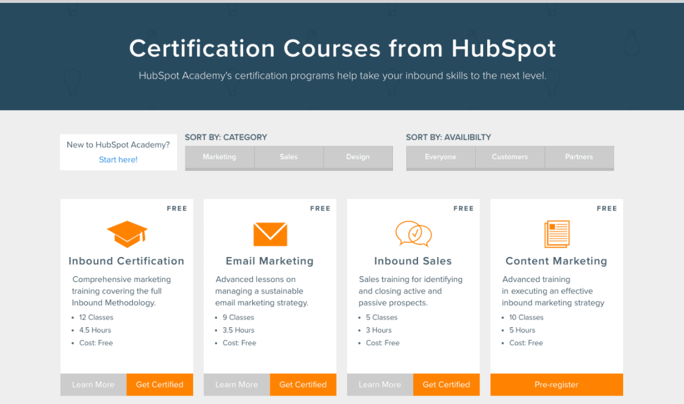
Task: Click the 3 Hours list item
Action: tap(379, 330)
